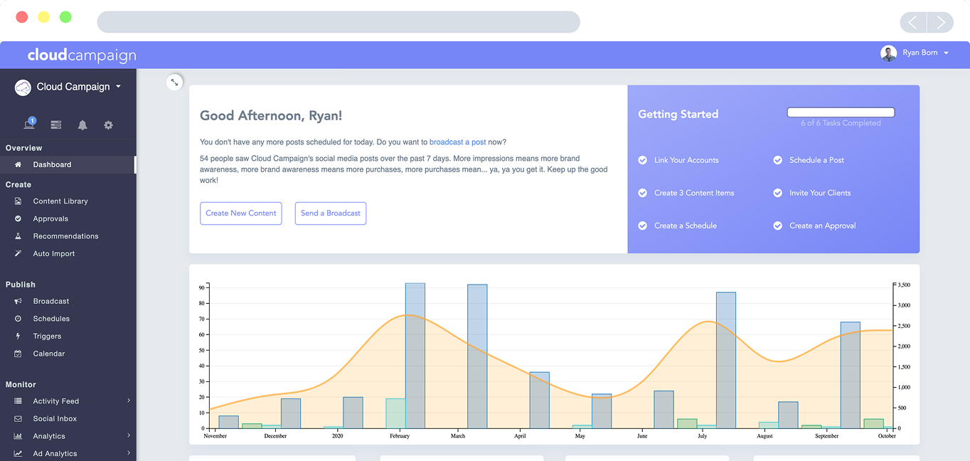Expand the Ryan Born user menu arrow
This screenshot has width=970, height=461.
click(947, 53)
